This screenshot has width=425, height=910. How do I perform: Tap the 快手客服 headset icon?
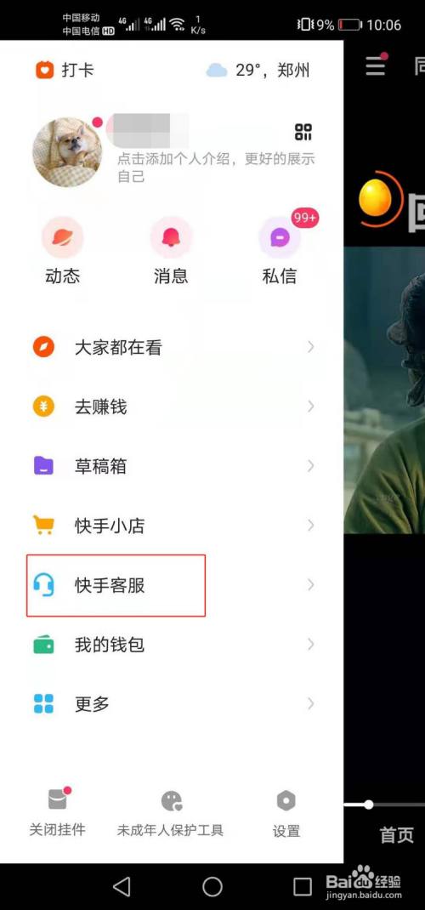[43, 585]
